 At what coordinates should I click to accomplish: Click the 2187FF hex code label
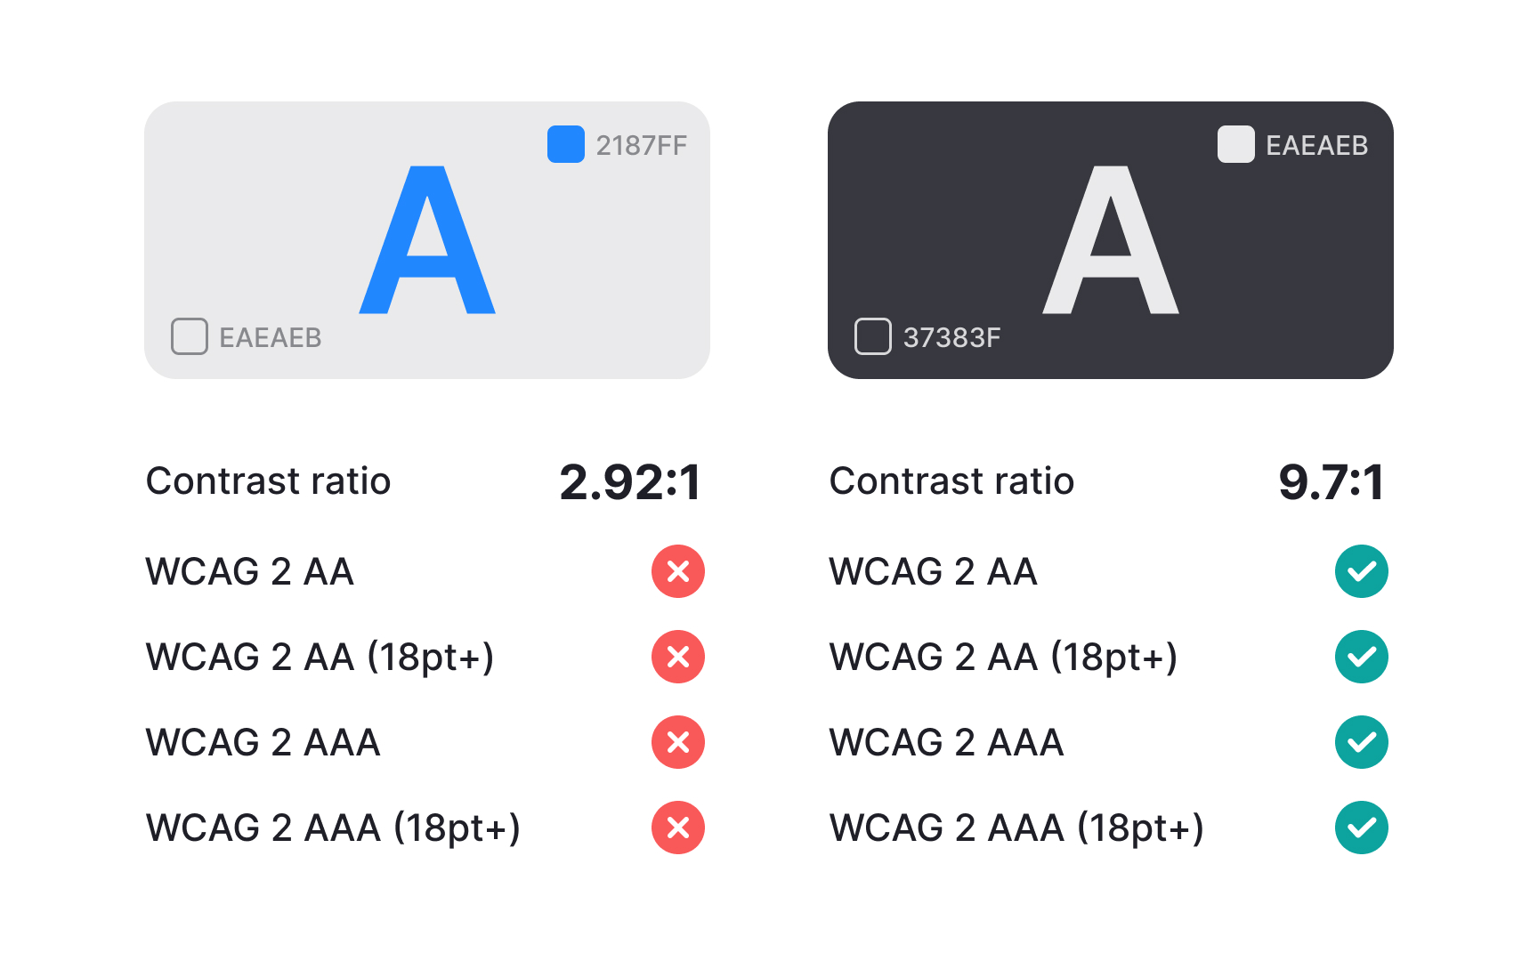[x=642, y=145]
